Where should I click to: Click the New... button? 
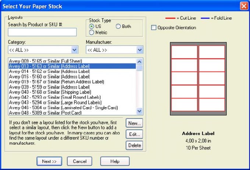pos(134,123)
